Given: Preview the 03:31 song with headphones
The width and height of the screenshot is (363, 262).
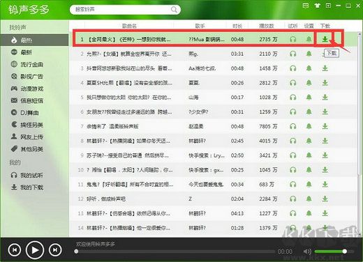Looking at the screenshot, I should (293, 54).
